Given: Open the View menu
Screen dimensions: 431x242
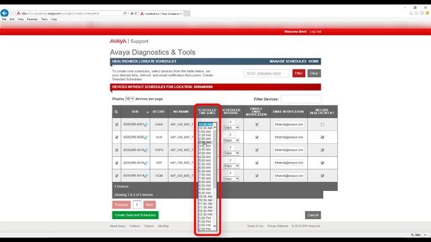Looking at the screenshot, I should click(x=21, y=19).
